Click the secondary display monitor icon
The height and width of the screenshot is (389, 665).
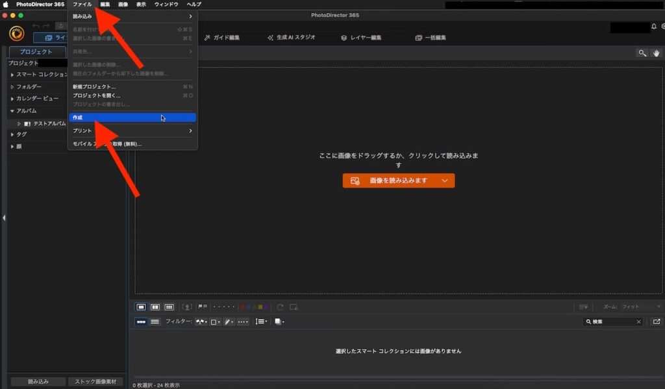tap(294, 307)
